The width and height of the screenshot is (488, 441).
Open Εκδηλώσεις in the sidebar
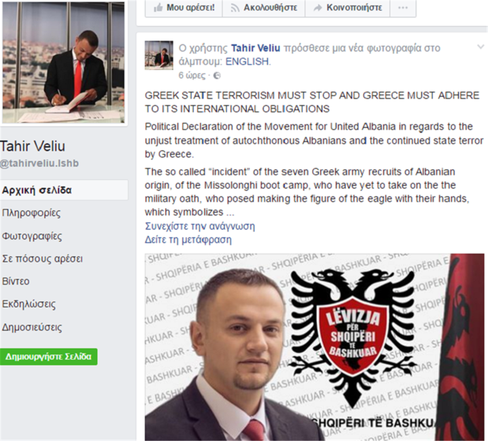coord(29,304)
